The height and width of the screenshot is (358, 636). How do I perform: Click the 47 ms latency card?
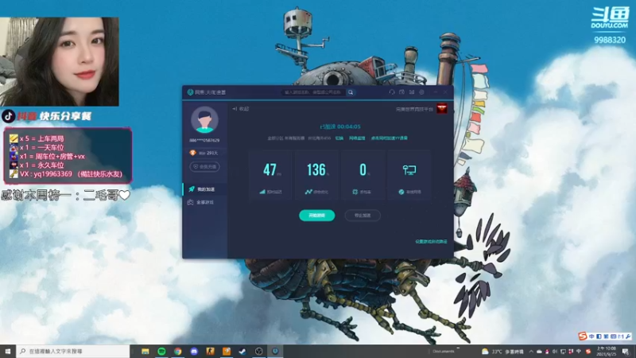pyautogui.click(x=270, y=175)
